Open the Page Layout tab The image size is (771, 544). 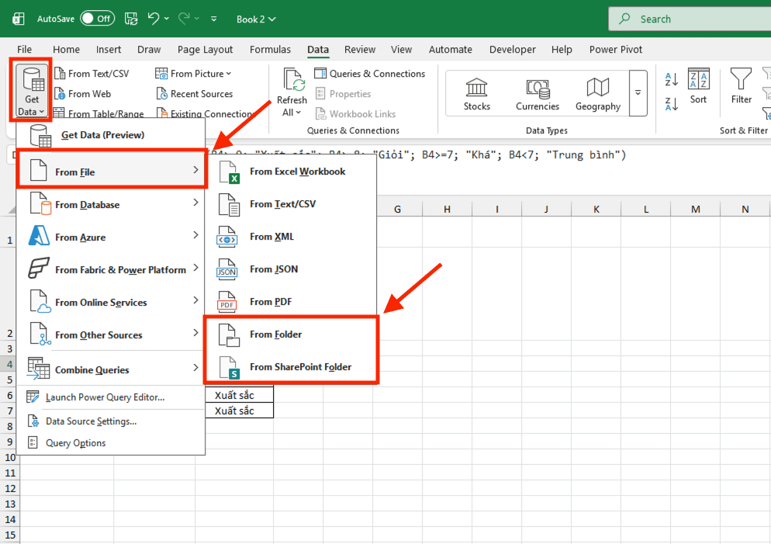tap(205, 49)
